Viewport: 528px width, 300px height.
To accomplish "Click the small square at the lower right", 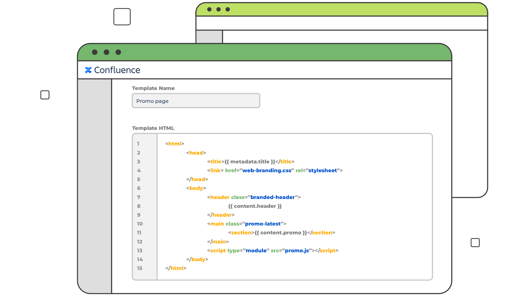I will tap(475, 243).
